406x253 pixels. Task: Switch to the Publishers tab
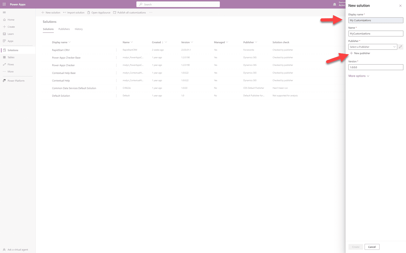[64, 29]
